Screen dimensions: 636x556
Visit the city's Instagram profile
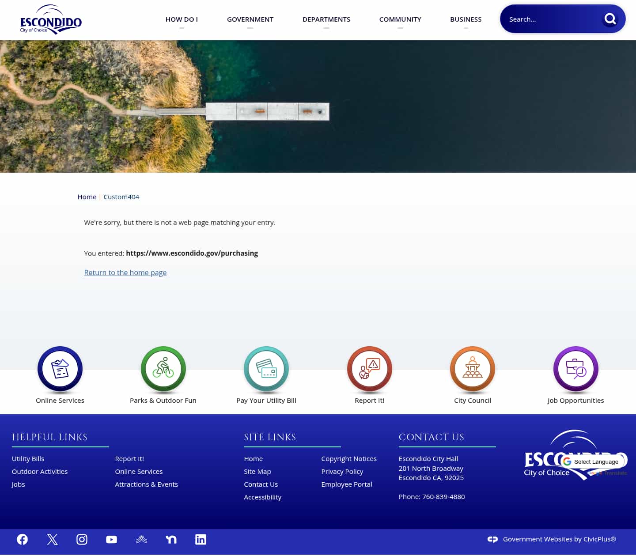(82, 539)
